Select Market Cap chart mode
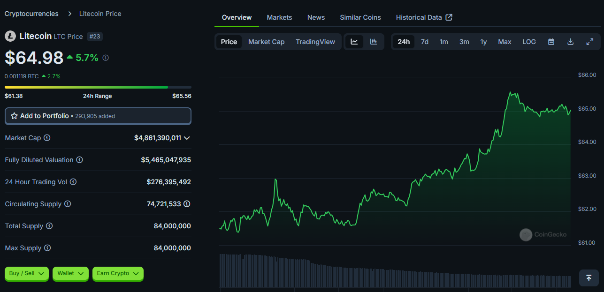Image resolution: width=604 pixels, height=292 pixels. coord(266,42)
